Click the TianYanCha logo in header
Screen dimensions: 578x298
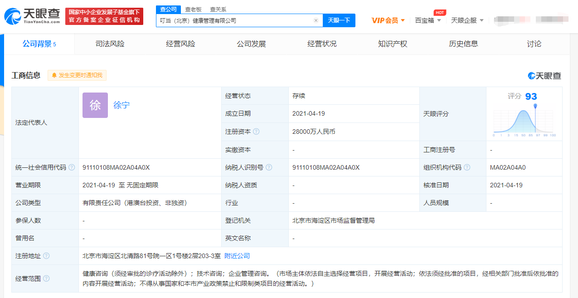tap(32, 16)
